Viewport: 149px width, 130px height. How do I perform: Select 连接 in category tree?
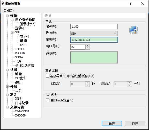point(13,16)
